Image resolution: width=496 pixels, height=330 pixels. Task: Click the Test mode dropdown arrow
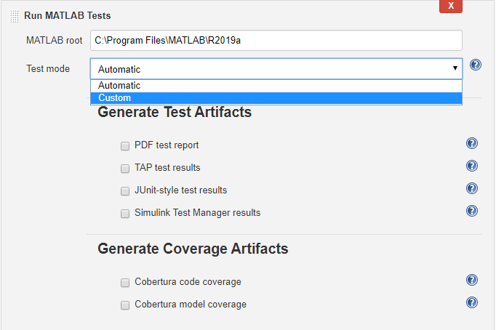(x=455, y=68)
